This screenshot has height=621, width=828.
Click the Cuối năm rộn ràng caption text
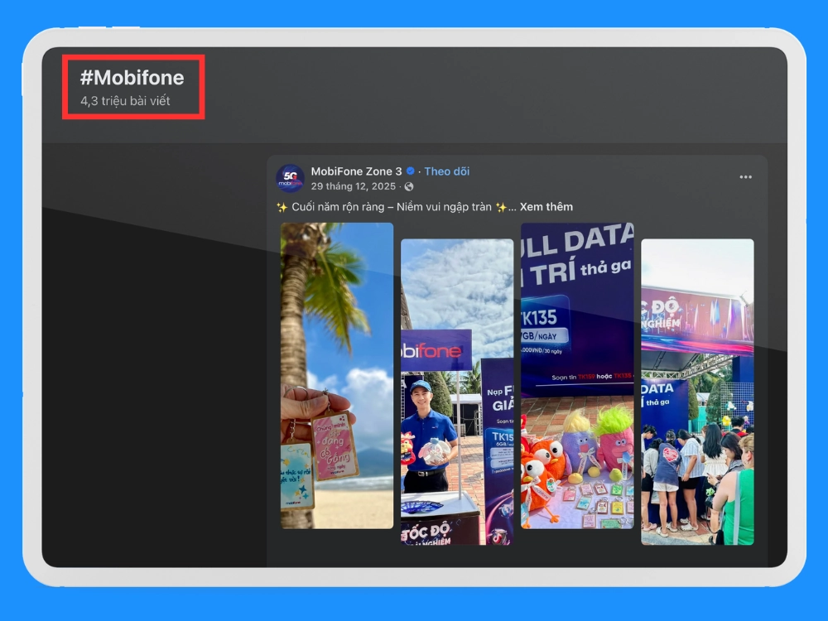[x=392, y=207]
